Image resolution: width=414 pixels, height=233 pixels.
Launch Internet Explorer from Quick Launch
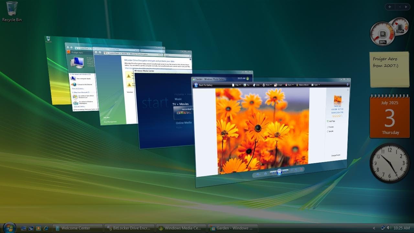coord(46,228)
